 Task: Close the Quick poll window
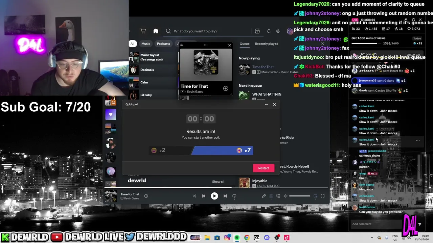(x=274, y=104)
